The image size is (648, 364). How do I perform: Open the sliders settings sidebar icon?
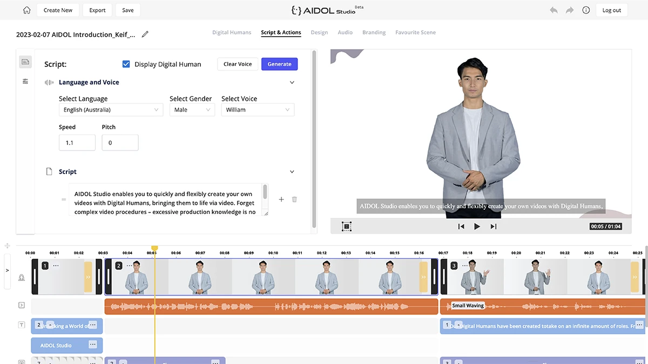click(x=25, y=81)
